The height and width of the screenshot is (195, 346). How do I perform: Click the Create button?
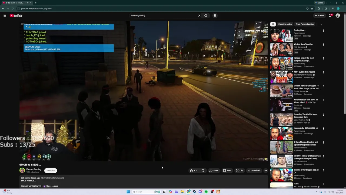(319, 15)
